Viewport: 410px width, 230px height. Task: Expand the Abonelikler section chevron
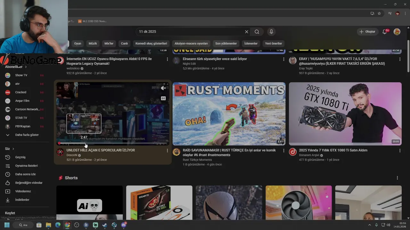point(26,67)
